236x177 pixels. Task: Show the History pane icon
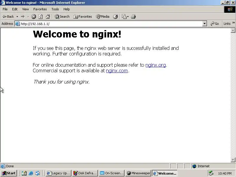pos(115,17)
